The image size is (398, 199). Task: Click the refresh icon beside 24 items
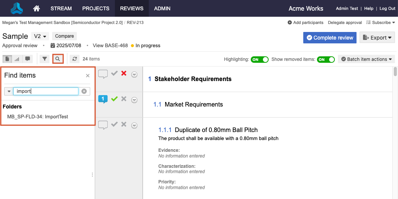click(75, 59)
